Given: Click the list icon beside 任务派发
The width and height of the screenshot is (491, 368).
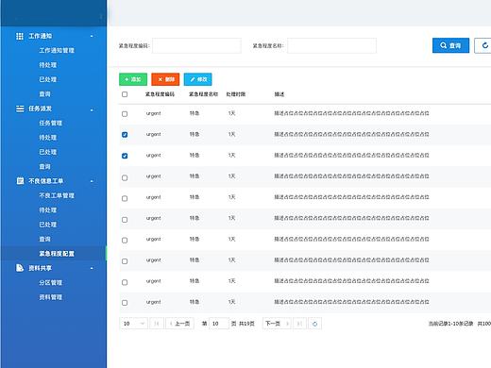Looking at the screenshot, I should [x=20, y=109].
